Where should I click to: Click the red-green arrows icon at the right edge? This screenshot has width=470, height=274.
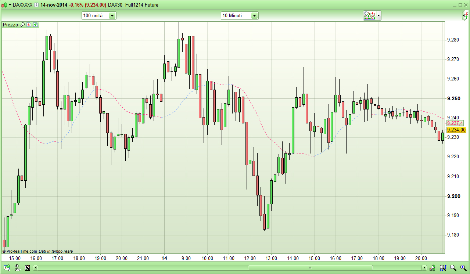pyautogui.click(x=466, y=15)
